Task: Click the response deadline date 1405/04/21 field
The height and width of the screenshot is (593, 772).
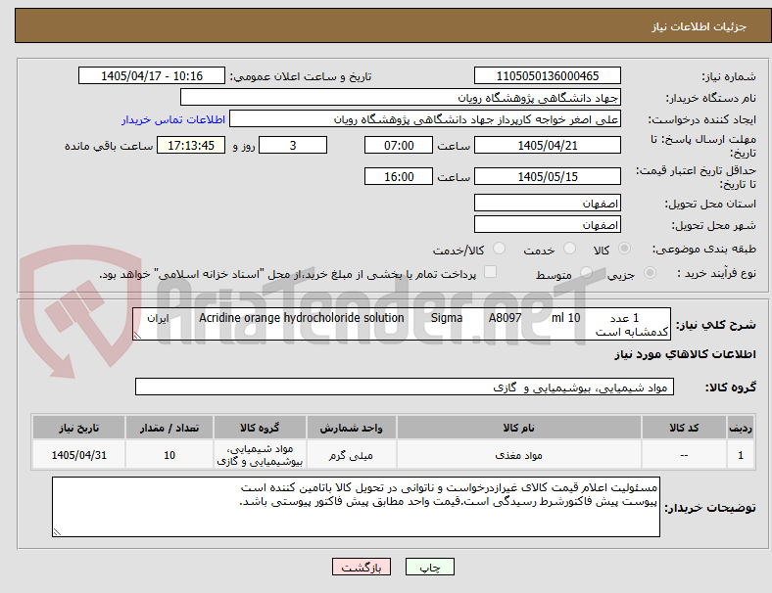Action: (547, 146)
